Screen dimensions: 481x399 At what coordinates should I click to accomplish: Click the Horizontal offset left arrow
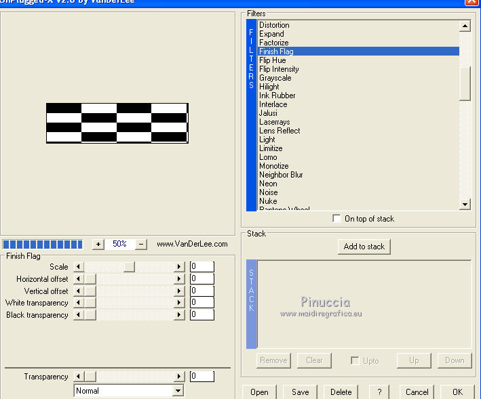(78, 279)
